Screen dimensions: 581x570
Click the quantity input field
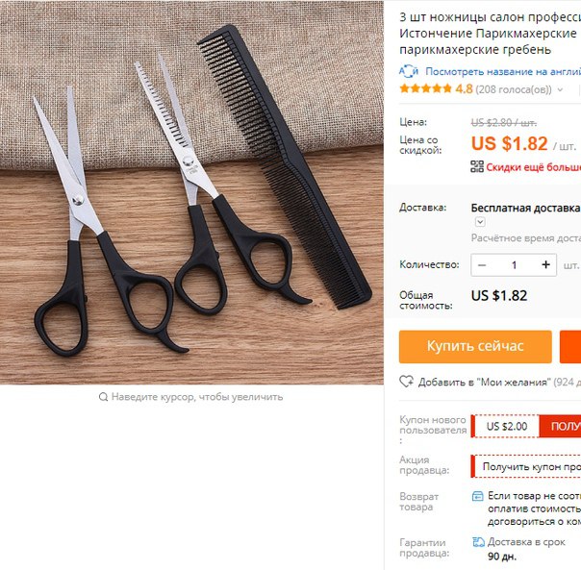(514, 265)
